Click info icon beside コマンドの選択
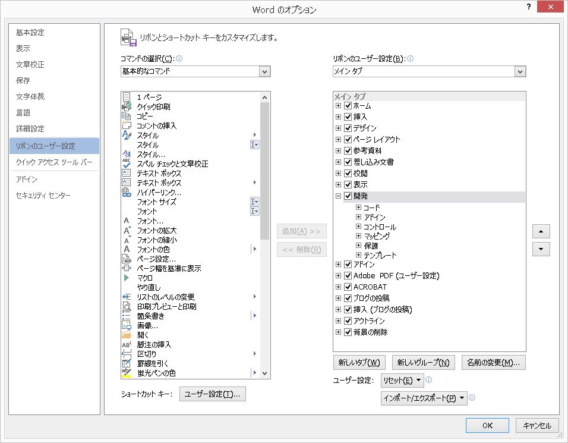The width and height of the screenshot is (568, 443). (x=179, y=58)
